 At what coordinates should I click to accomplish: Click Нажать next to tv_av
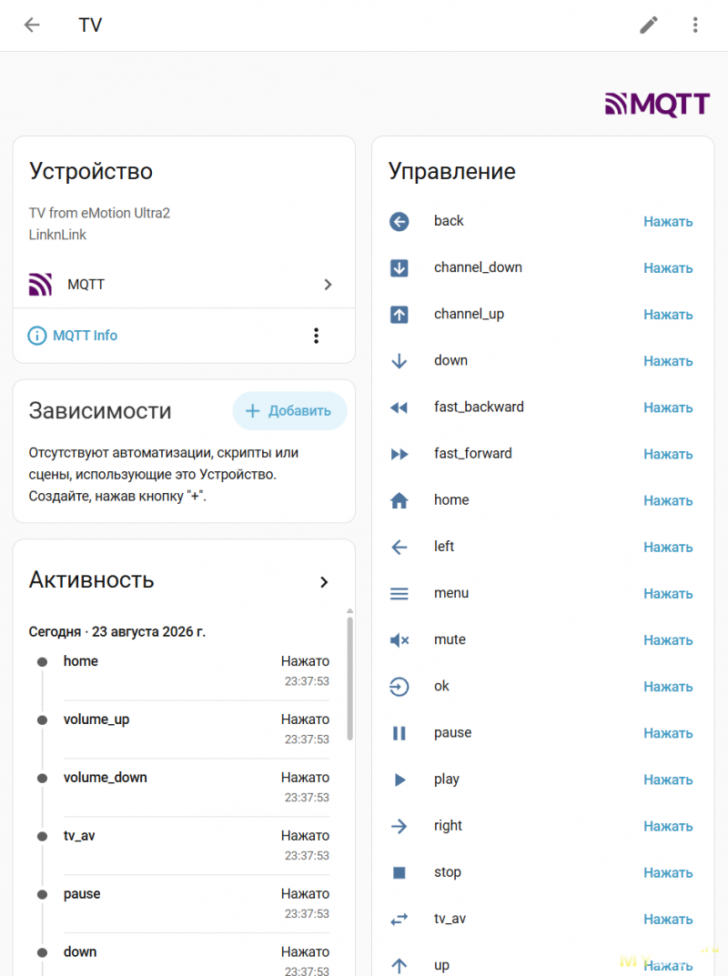[668, 920]
